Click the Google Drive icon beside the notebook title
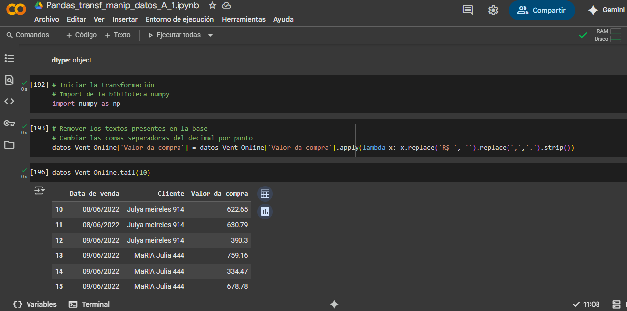 tap(39, 5)
